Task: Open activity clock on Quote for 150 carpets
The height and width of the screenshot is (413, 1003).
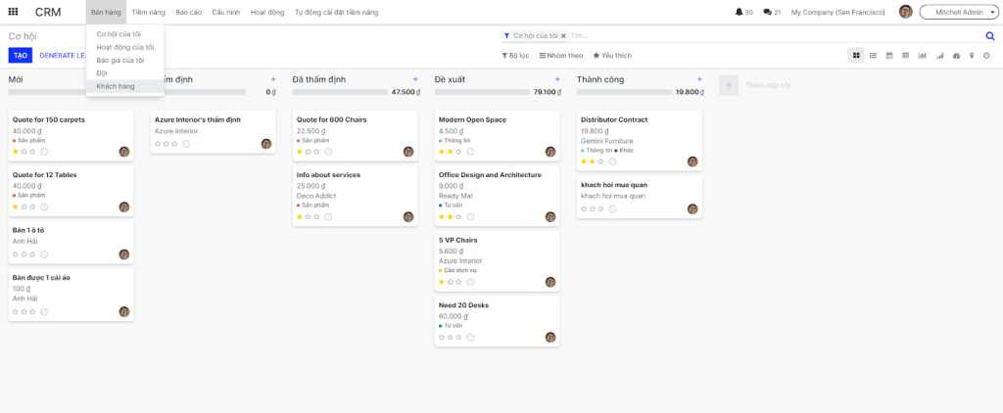Action: pos(44,152)
